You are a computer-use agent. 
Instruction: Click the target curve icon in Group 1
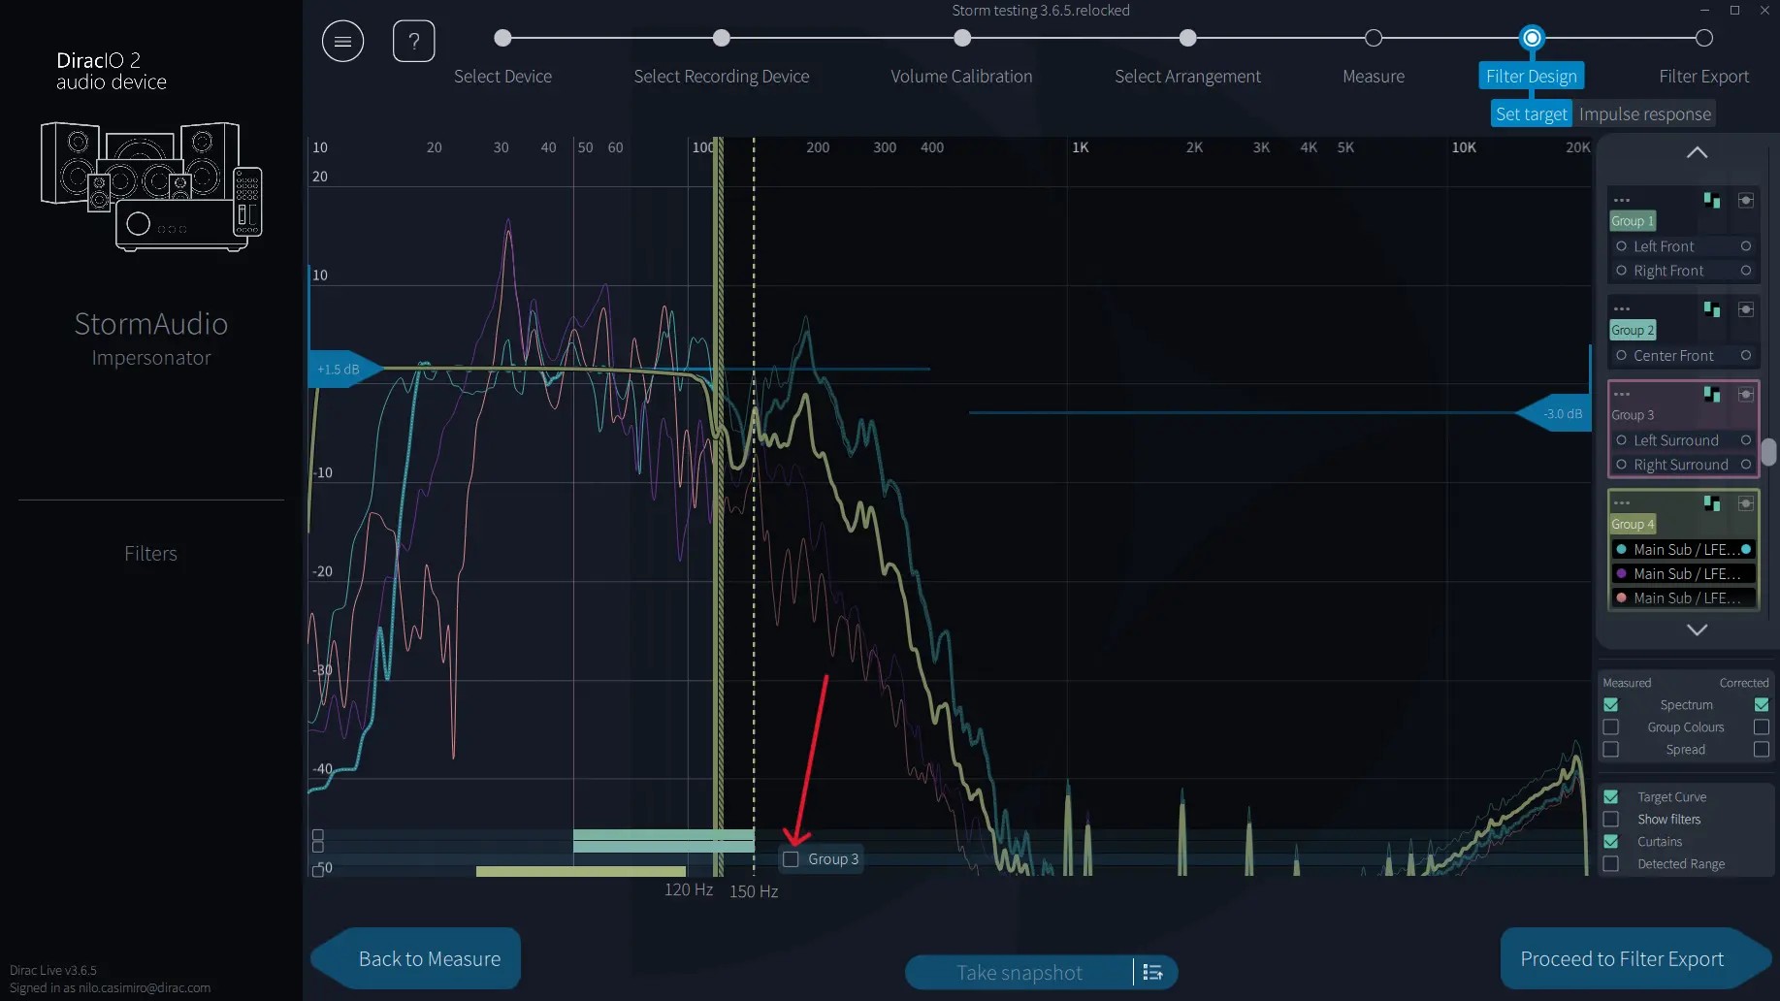(1712, 201)
